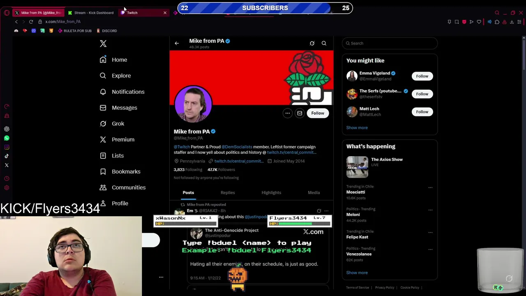Reload the current page
The height and width of the screenshot is (296, 526).
pos(31,22)
